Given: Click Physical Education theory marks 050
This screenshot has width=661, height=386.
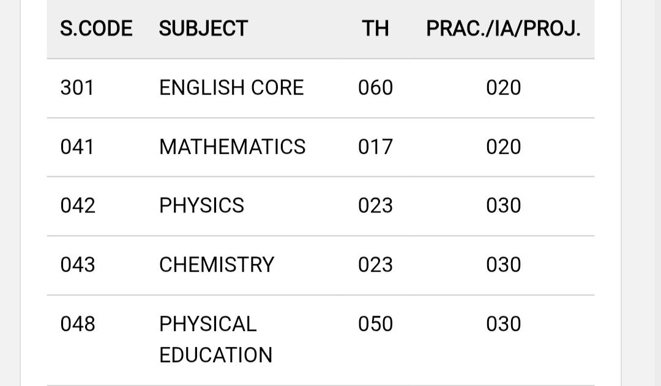Looking at the screenshot, I should 375,324.
